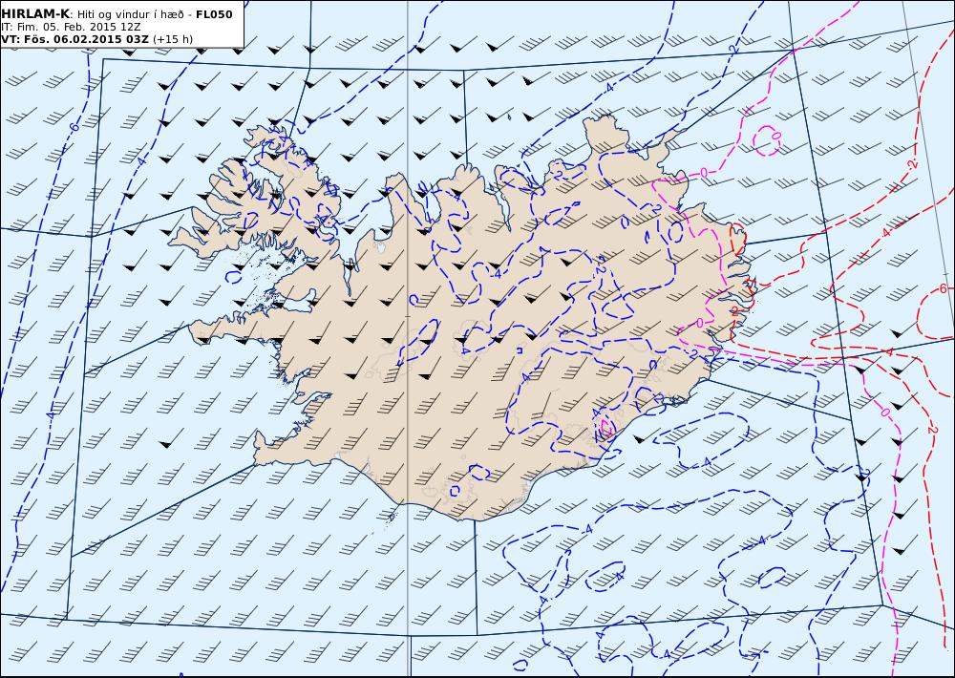Click the blue '-6' isotherm label
Screen dimensions: 955x678
pos(74,127)
